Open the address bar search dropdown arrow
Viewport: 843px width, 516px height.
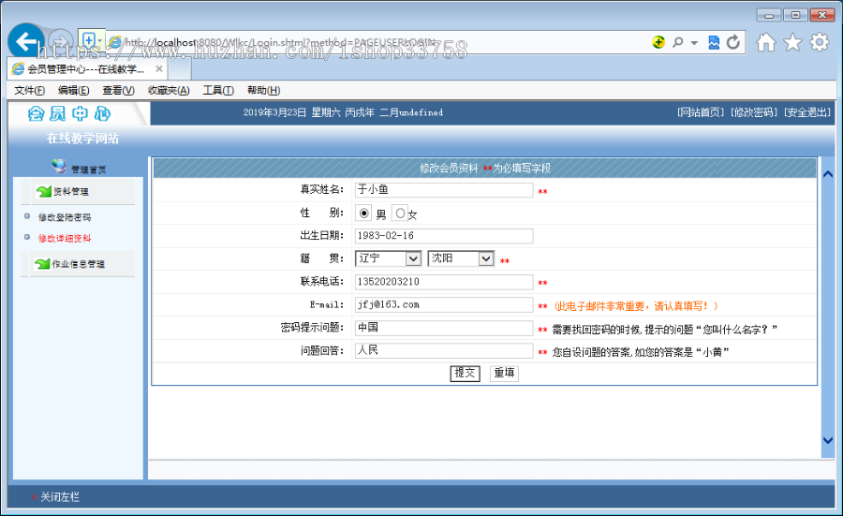(694, 42)
